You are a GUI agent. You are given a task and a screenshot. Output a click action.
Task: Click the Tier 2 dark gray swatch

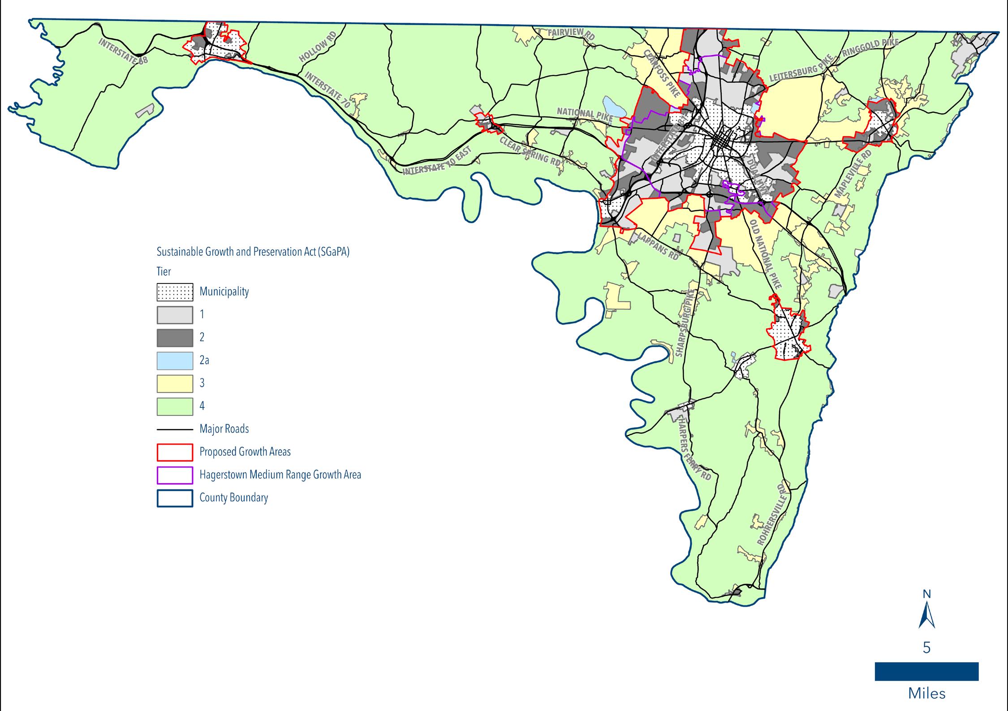[x=175, y=338]
